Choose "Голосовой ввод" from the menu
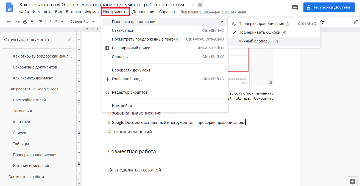This screenshot has height=186, width=360. click(x=128, y=79)
